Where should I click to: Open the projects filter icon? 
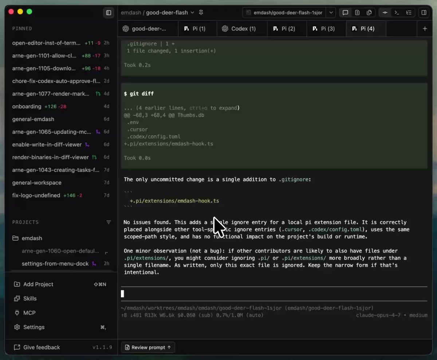(109, 222)
